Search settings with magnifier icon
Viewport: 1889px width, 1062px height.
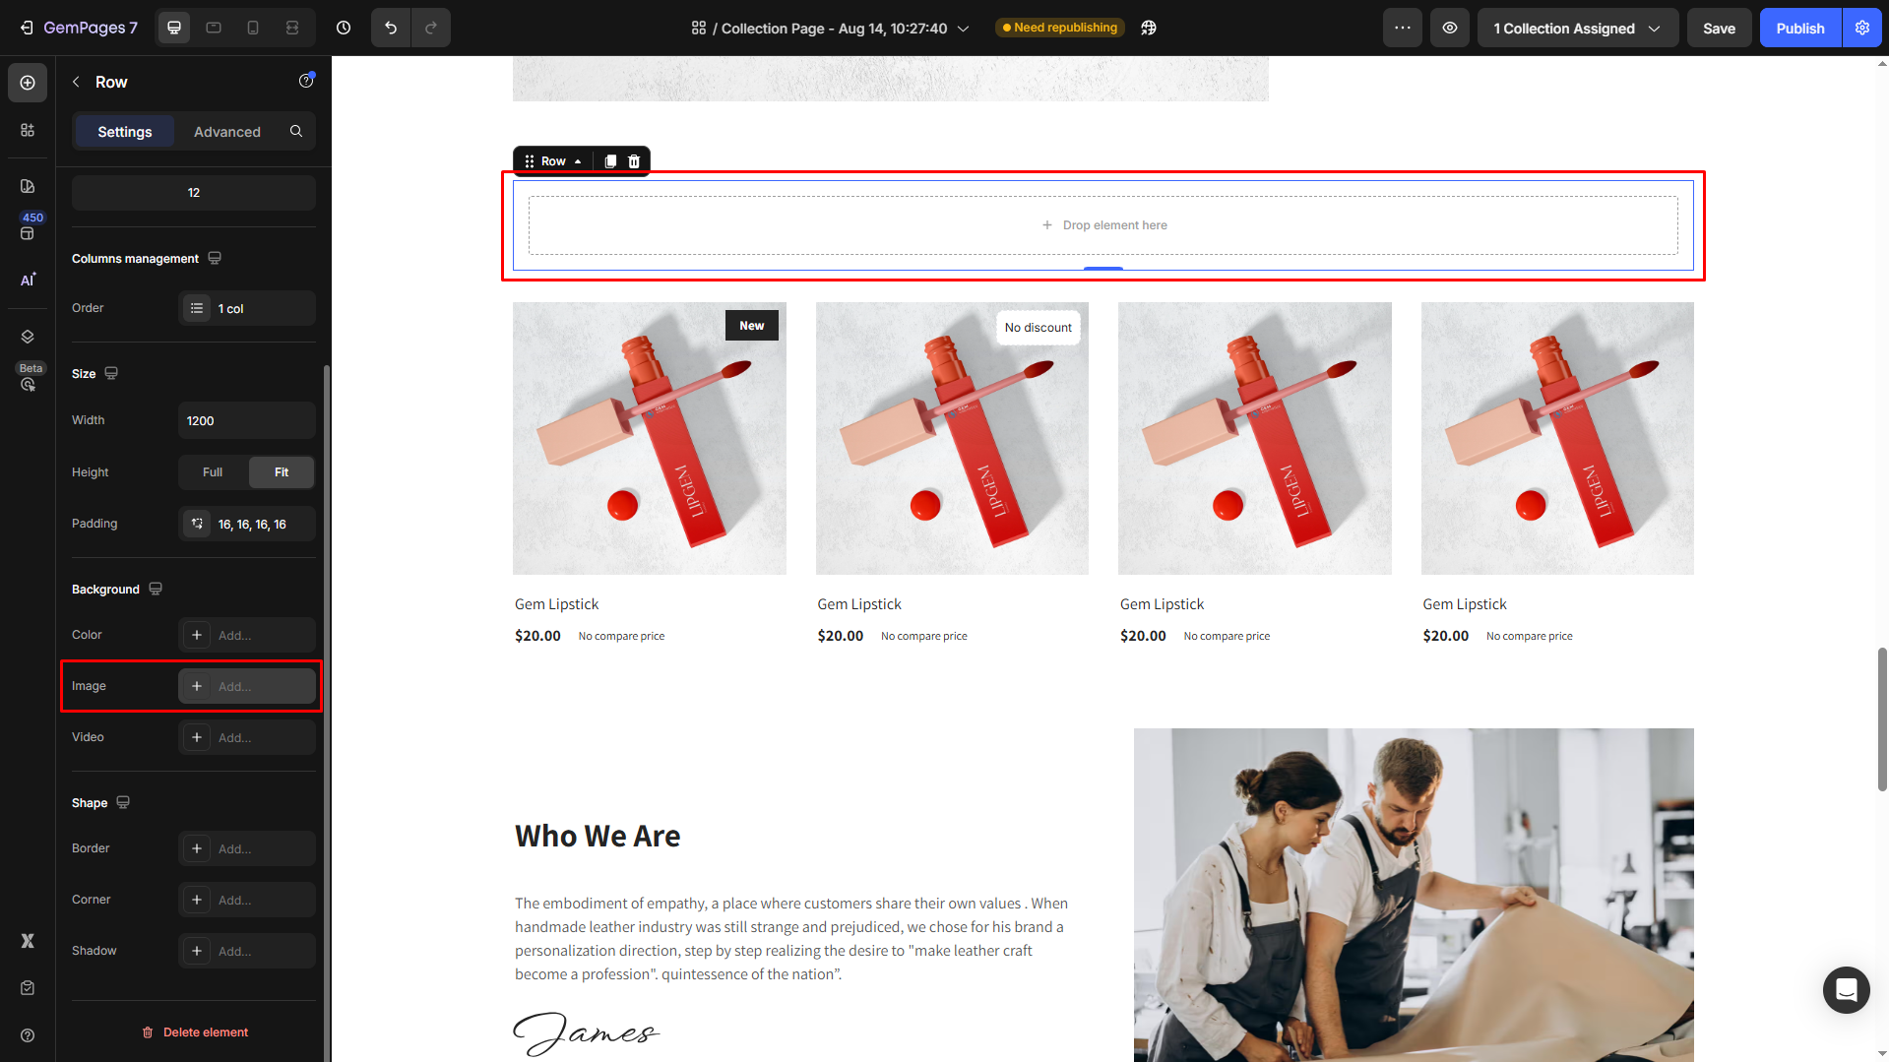[296, 131]
